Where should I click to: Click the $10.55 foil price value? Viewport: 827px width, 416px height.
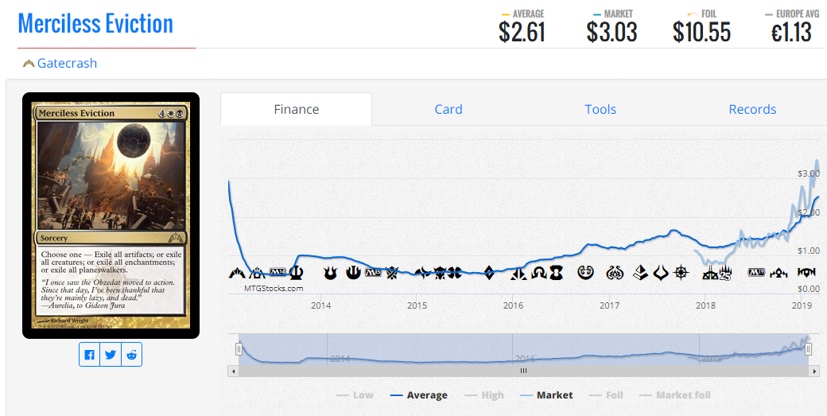[701, 33]
